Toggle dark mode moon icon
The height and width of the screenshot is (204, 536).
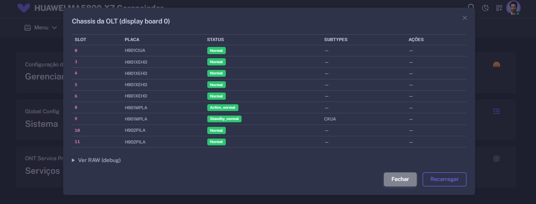coord(485,8)
